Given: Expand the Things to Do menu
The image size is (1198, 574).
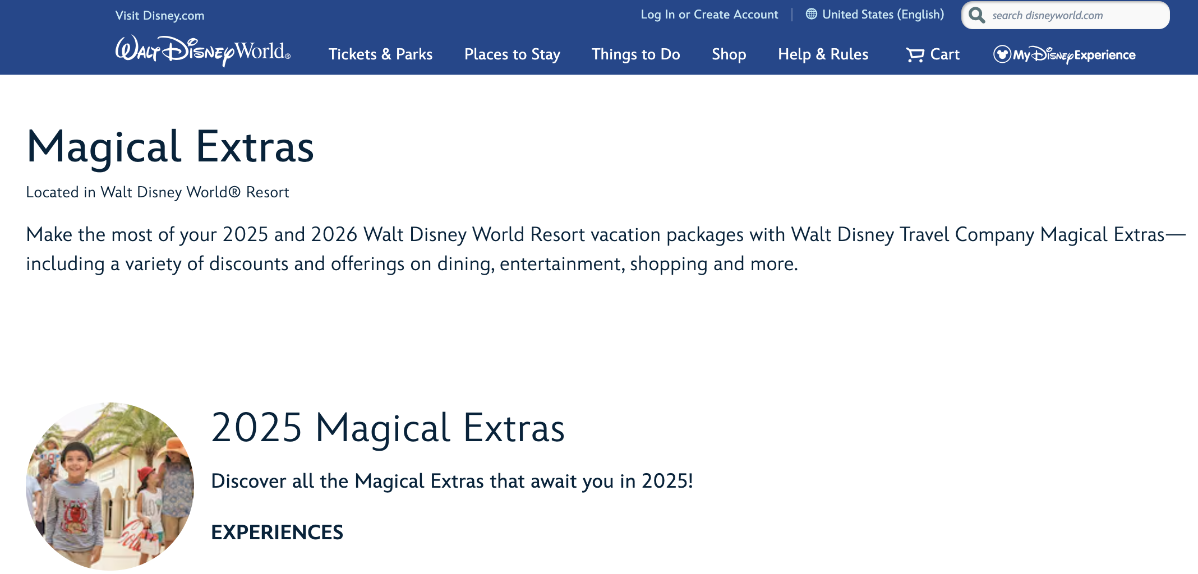Looking at the screenshot, I should 635,54.
